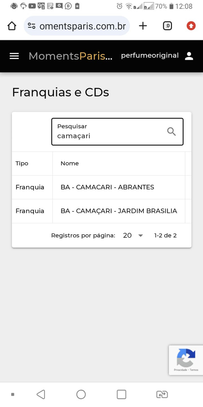The height and width of the screenshot is (407, 203).
Task: Tap the Android home circle button
Action: point(81,394)
